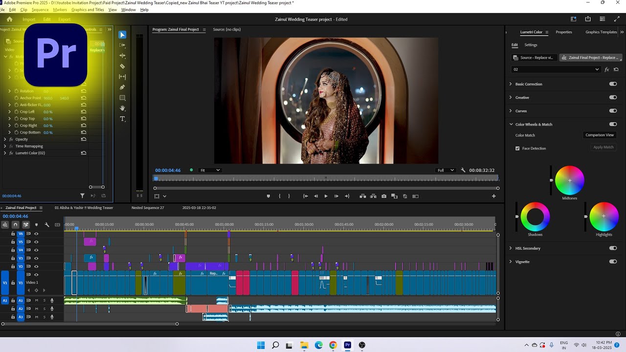Click the Shadows color wheel

tap(536, 217)
